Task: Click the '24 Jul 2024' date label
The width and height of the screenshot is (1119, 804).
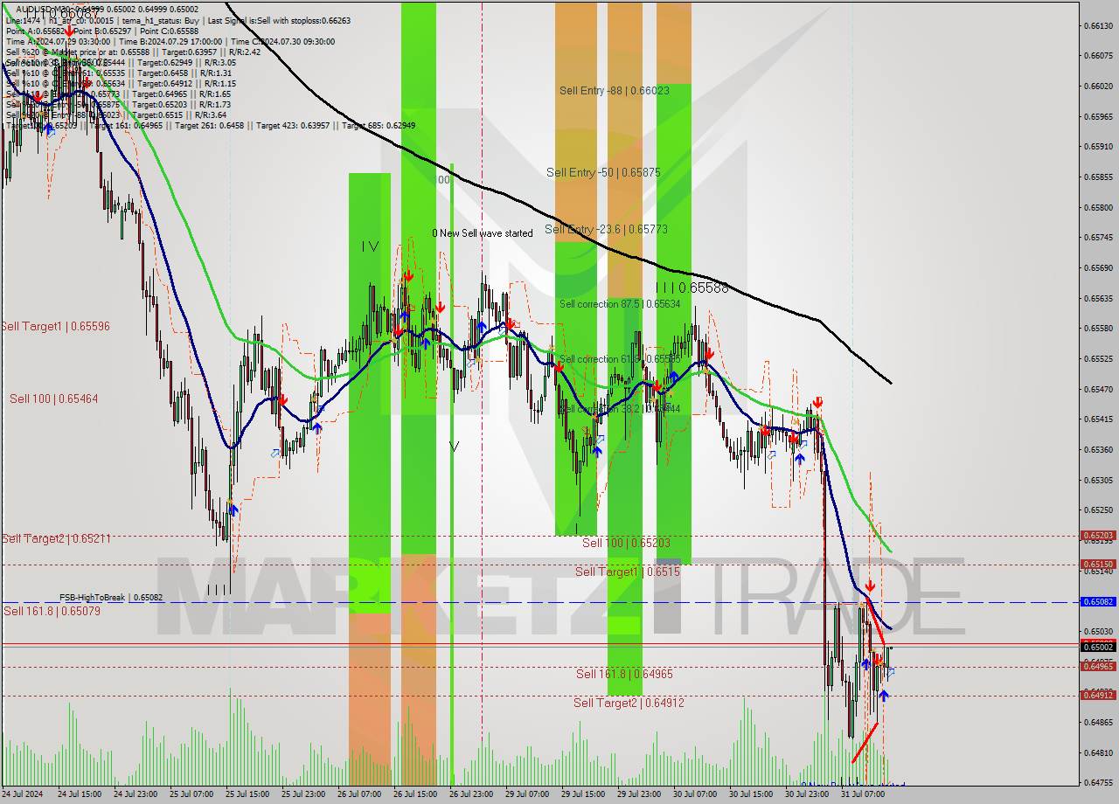Action: point(23,794)
